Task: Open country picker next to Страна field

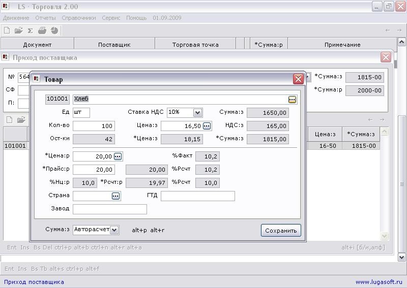Action: click(115, 196)
